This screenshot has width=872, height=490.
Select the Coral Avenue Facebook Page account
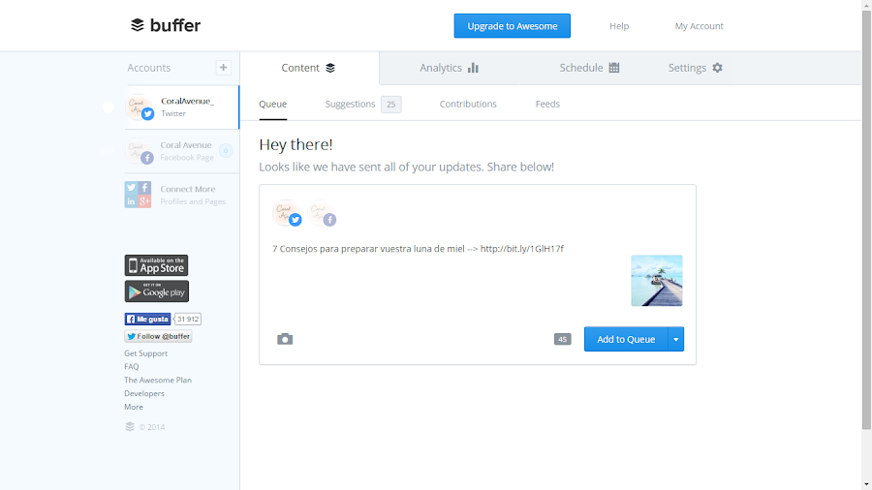point(182,150)
